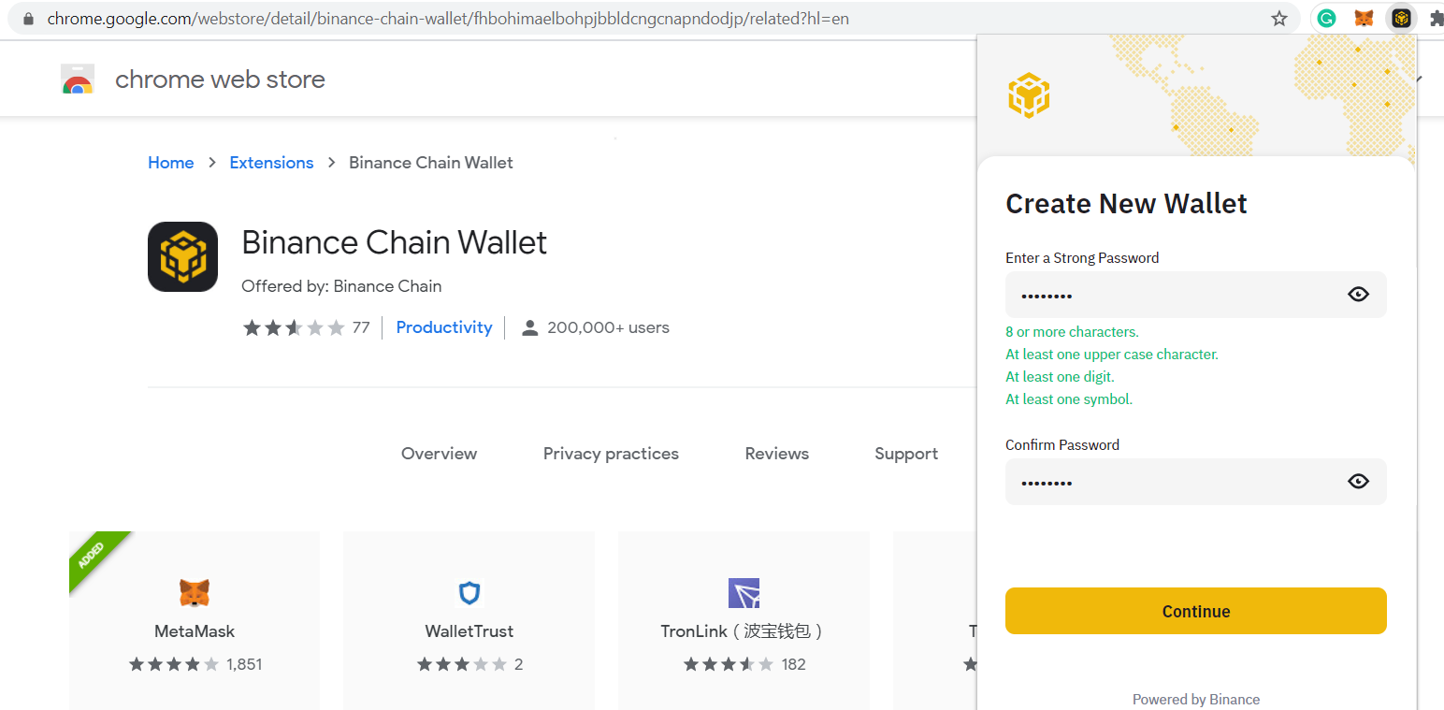Image resolution: width=1444 pixels, height=710 pixels.
Task: Focus the Confirm Password field
Action: click(1195, 482)
